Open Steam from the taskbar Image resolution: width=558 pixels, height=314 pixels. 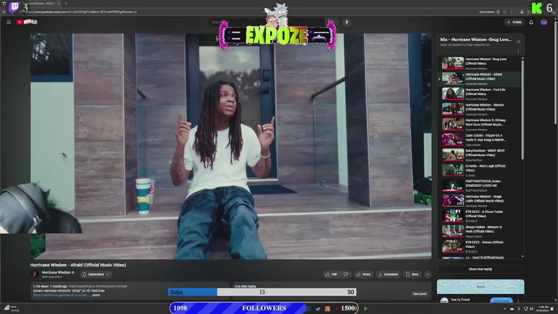click(x=318, y=309)
